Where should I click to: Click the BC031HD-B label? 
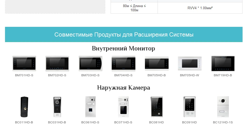(x=57, y=122)
